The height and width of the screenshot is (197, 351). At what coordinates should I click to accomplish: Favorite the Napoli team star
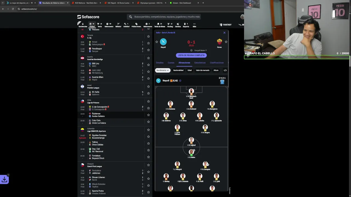click(157, 42)
